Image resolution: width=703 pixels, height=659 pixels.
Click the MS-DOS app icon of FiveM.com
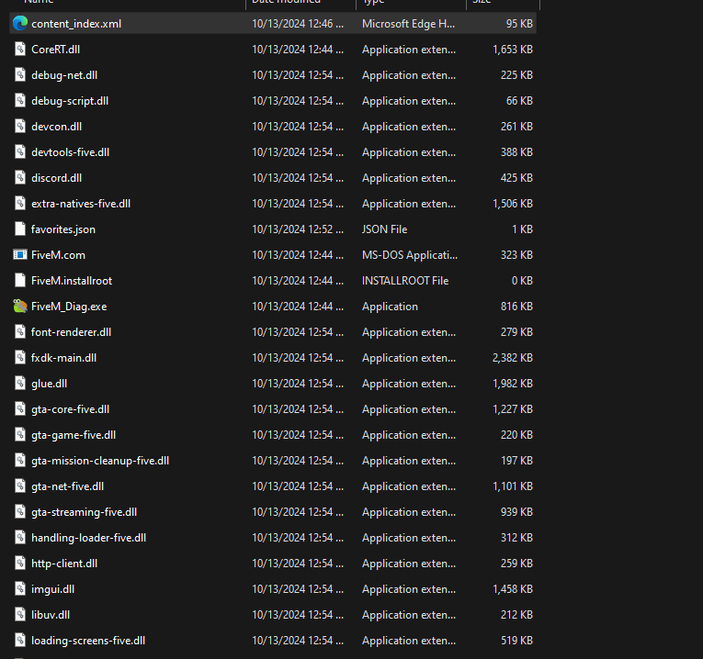pos(20,255)
